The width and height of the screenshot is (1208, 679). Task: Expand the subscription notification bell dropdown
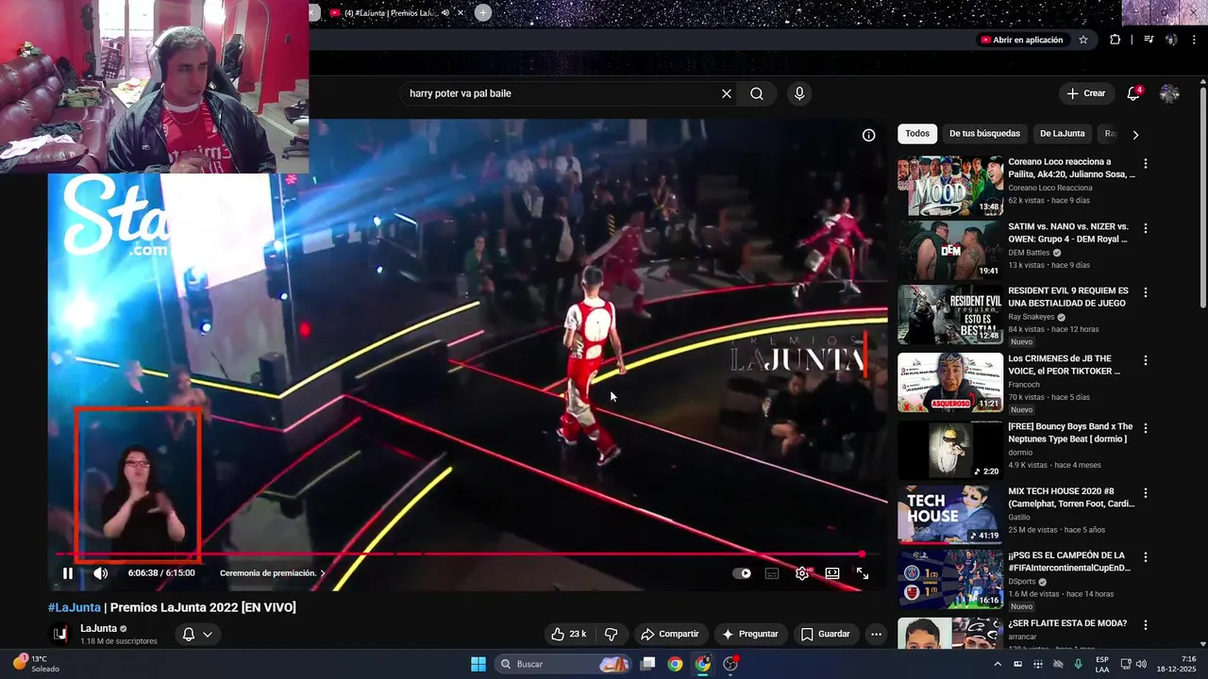(x=197, y=634)
